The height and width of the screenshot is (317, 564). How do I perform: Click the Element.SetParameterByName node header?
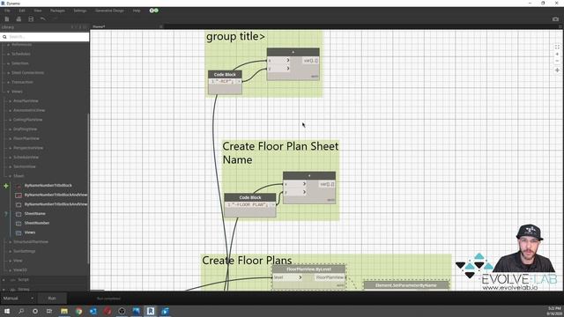406,285
